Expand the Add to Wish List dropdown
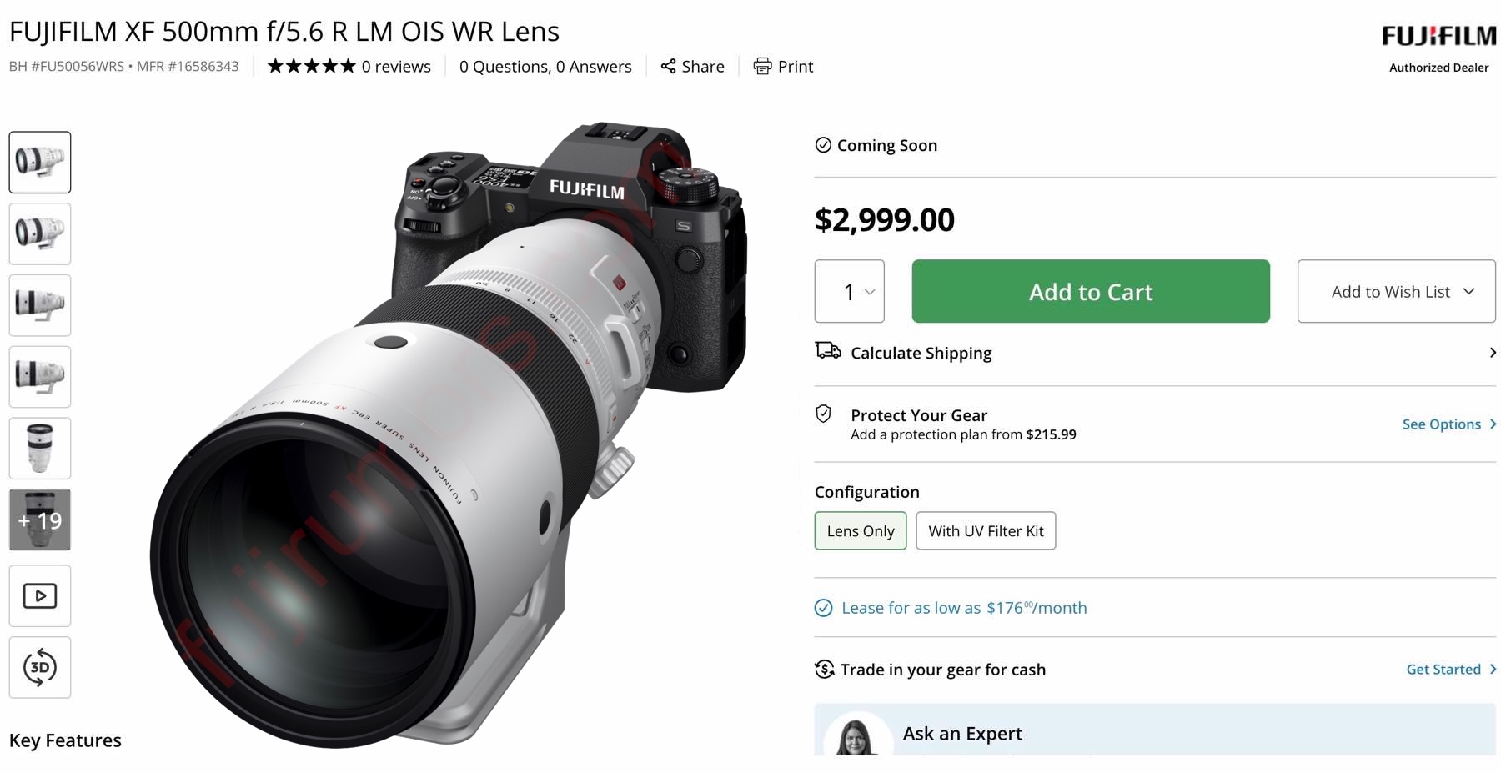 (1396, 292)
